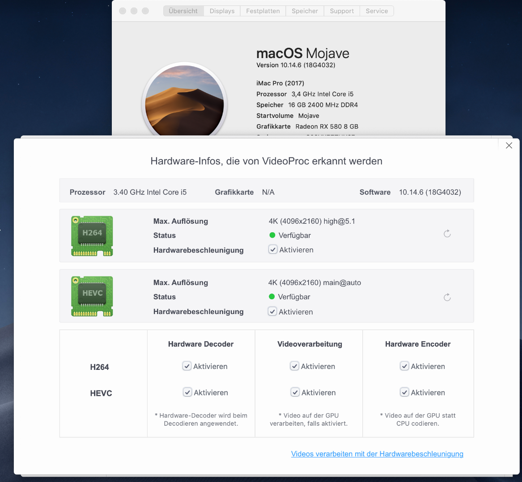This screenshot has width=522, height=482.
Task: Click the 'iMac Pro (2017)' model text
Action: click(x=280, y=83)
